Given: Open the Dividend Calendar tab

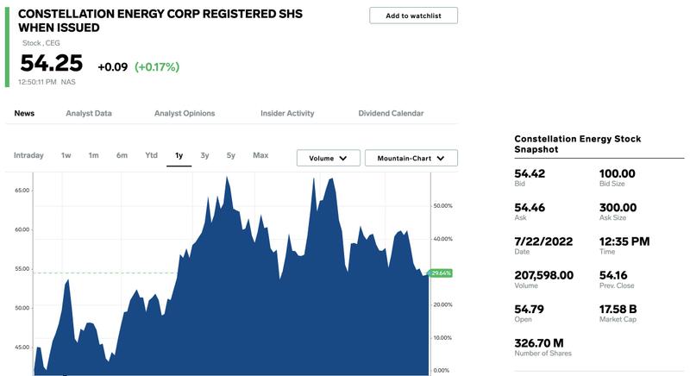Looking at the screenshot, I should tap(391, 113).
